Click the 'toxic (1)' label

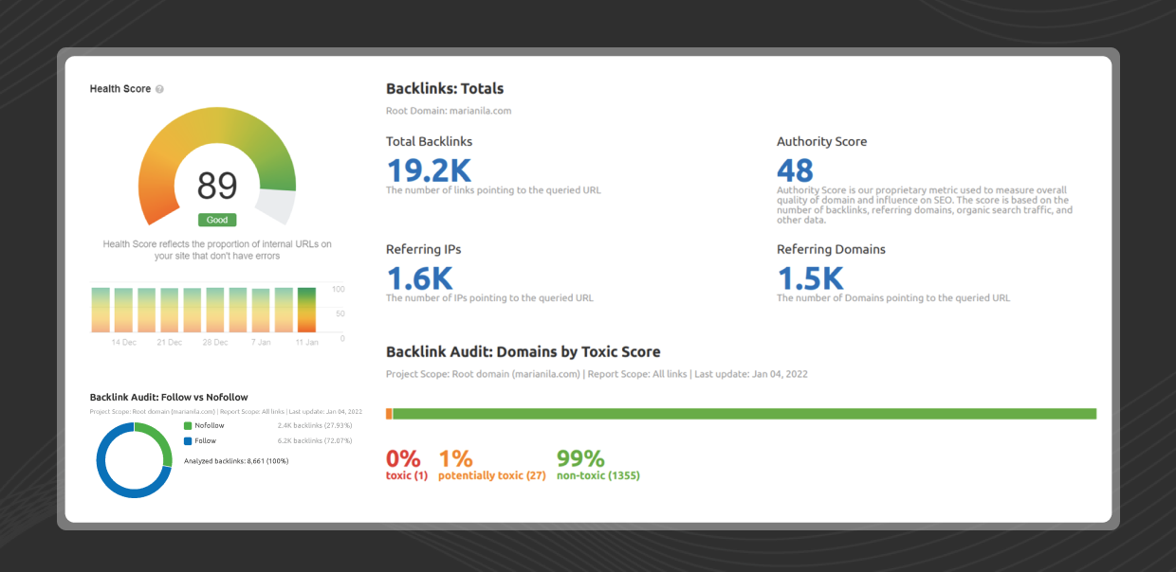tap(407, 475)
